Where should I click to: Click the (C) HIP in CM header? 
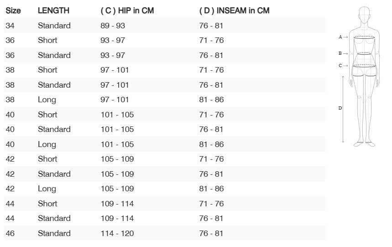127,11
